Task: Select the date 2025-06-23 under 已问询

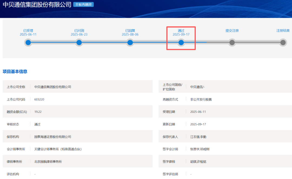Action: (x=79, y=34)
